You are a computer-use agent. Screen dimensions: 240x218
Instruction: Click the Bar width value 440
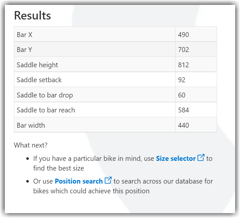[196, 125]
